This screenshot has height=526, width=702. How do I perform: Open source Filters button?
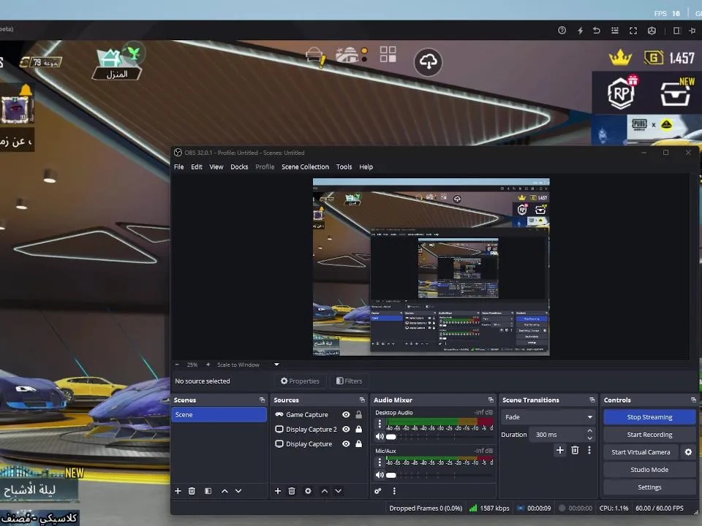350,381
